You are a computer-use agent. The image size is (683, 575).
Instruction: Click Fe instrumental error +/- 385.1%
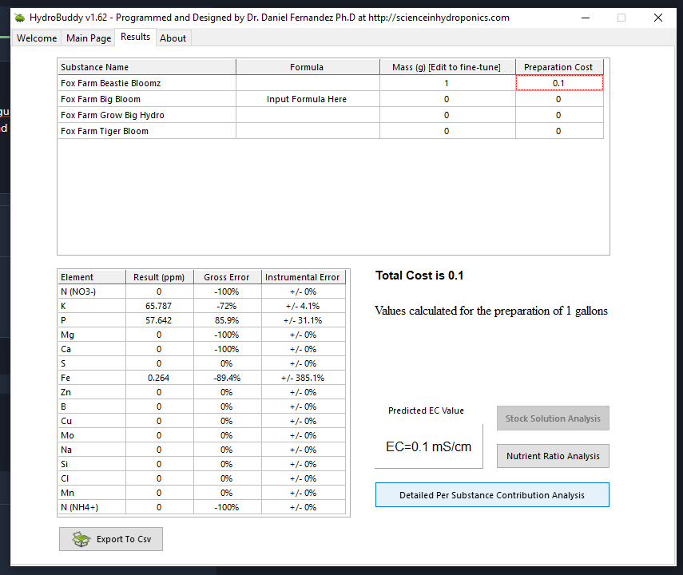pyautogui.click(x=304, y=378)
